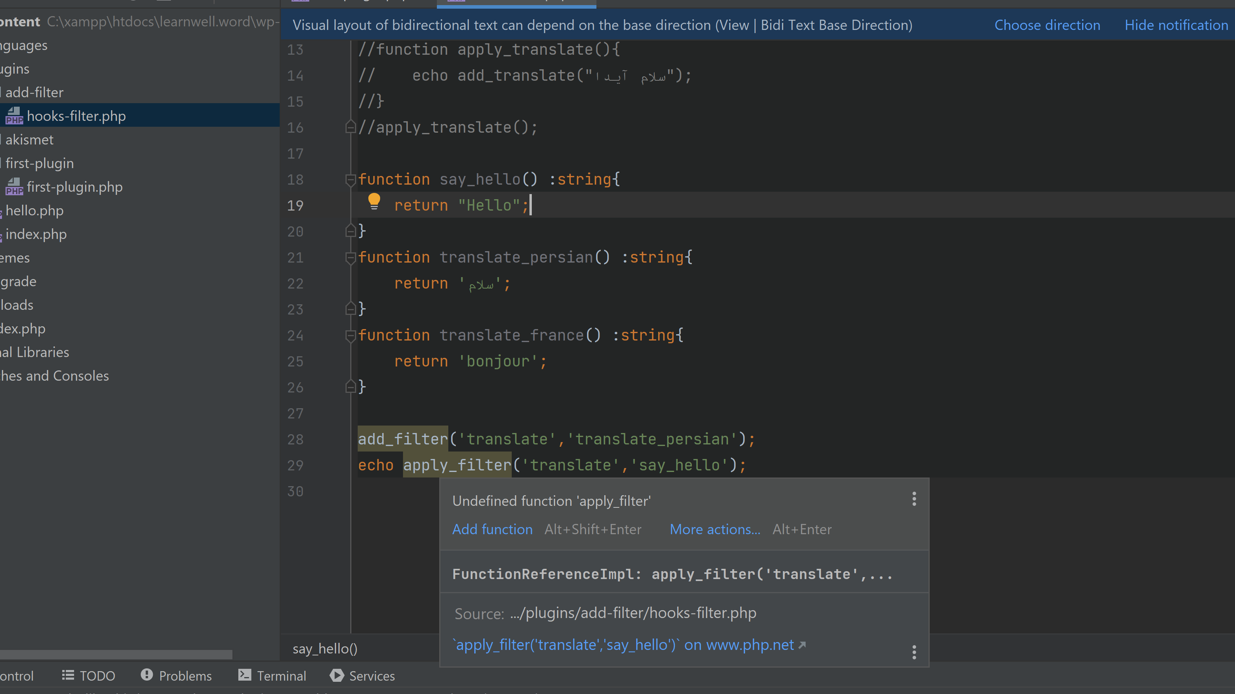Click the 'bonjour' string on line 25
This screenshot has height=694, width=1235.
[x=498, y=361]
